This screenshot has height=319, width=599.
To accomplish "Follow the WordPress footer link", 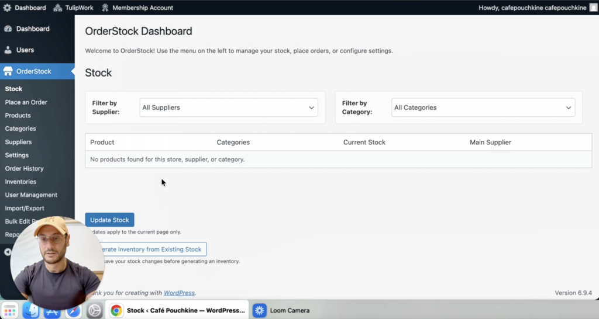I will (179, 293).
